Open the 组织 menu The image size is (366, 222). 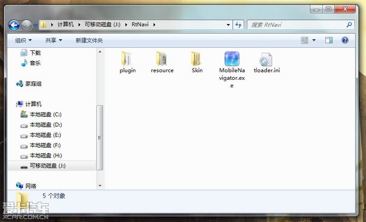coord(23,40)
